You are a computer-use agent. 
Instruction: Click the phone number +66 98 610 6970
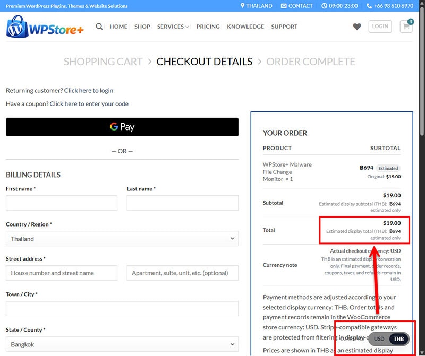[390, 6]
